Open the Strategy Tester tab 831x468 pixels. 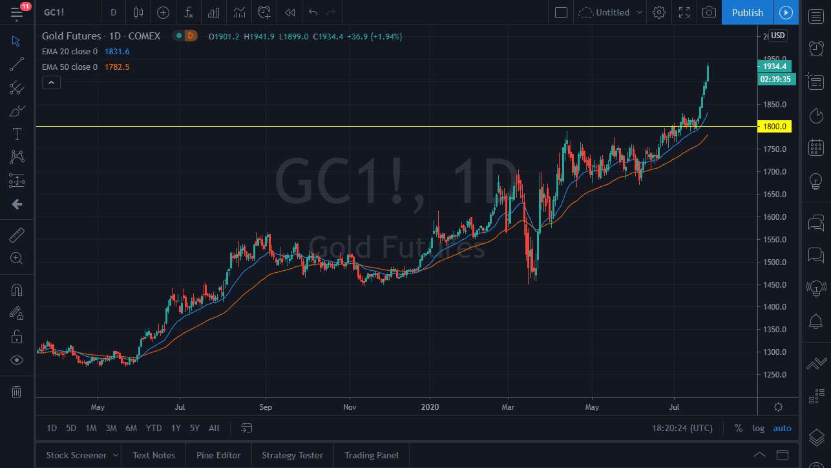(x=292, y=455)
